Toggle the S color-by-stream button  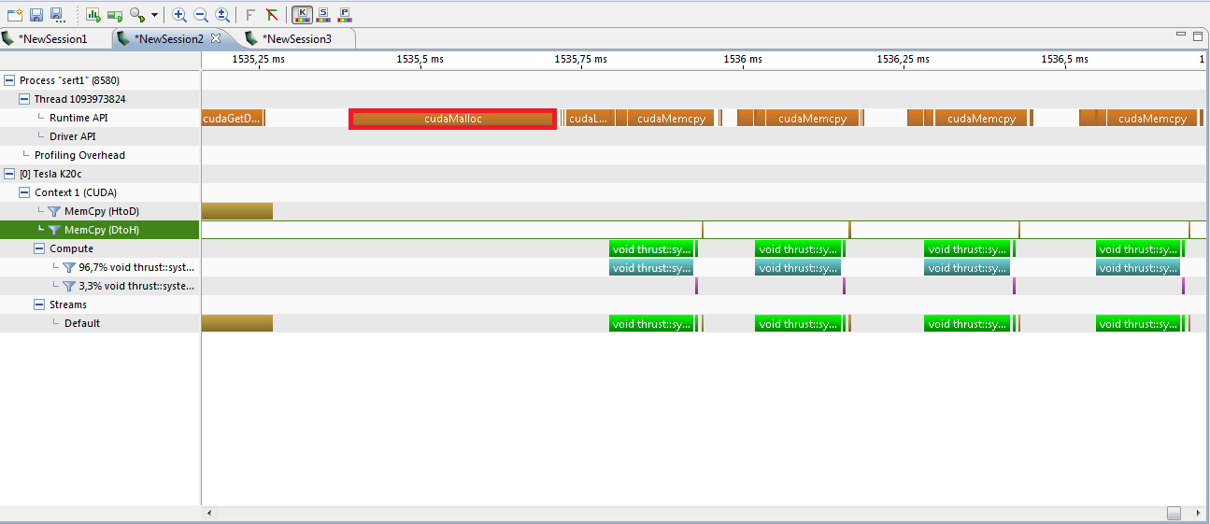pyautogui.click(x=323, y=15)
